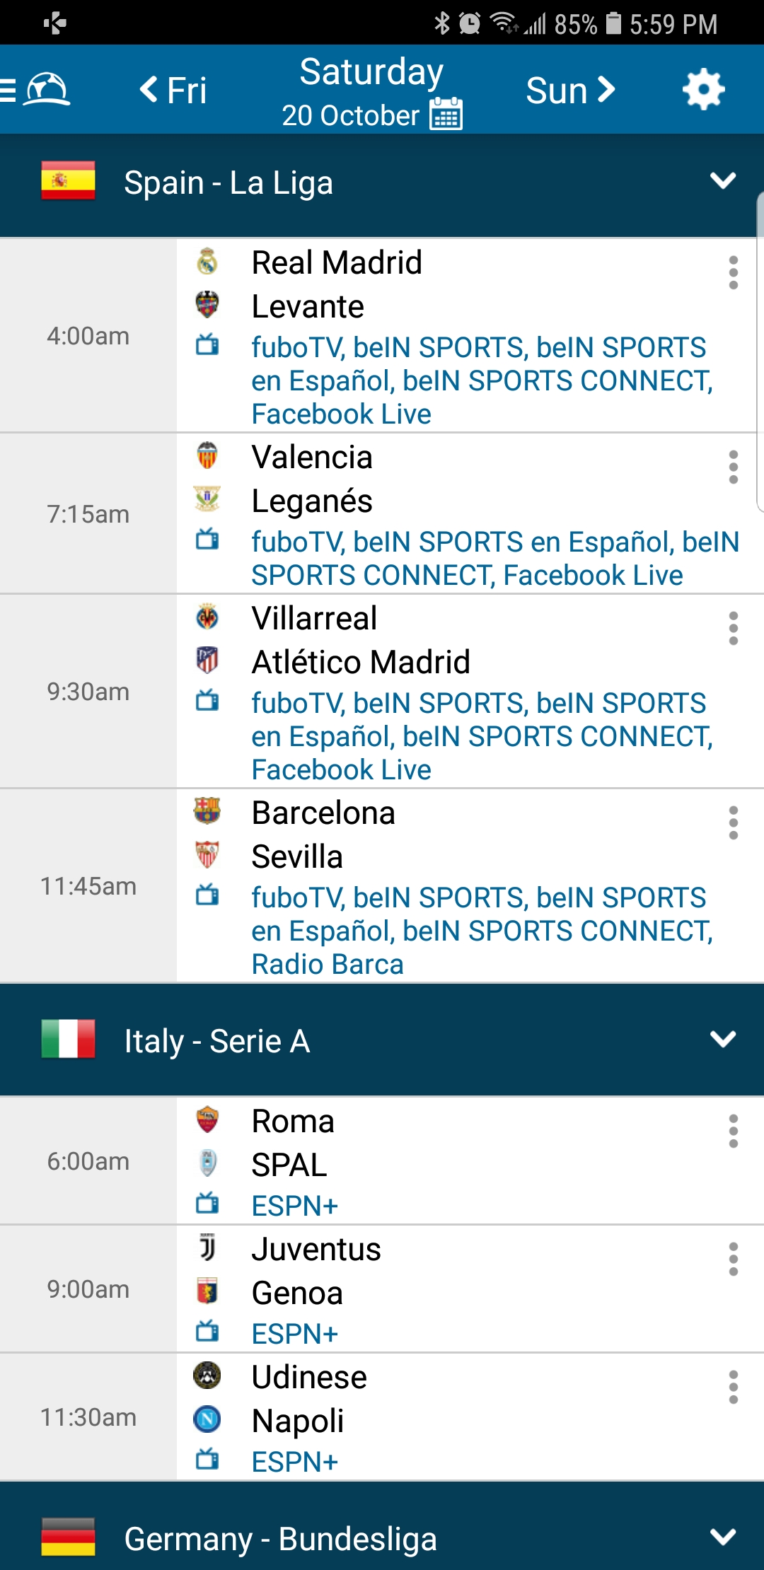
Task: Tap broadcaster list for Barcelona vs Sevilla
Action: (x=481, y=931)
